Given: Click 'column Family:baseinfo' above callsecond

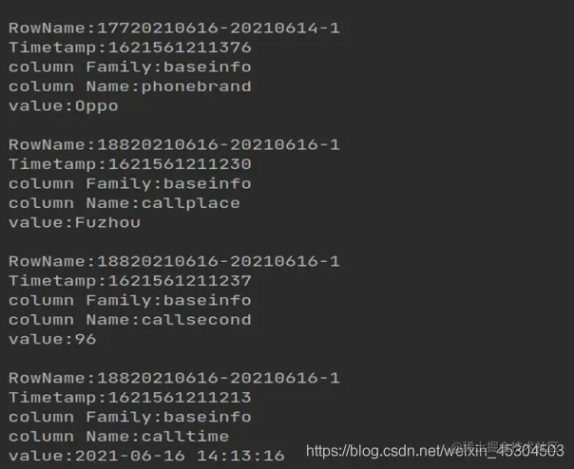Looking at the screenshot, I should pos(130,301).
